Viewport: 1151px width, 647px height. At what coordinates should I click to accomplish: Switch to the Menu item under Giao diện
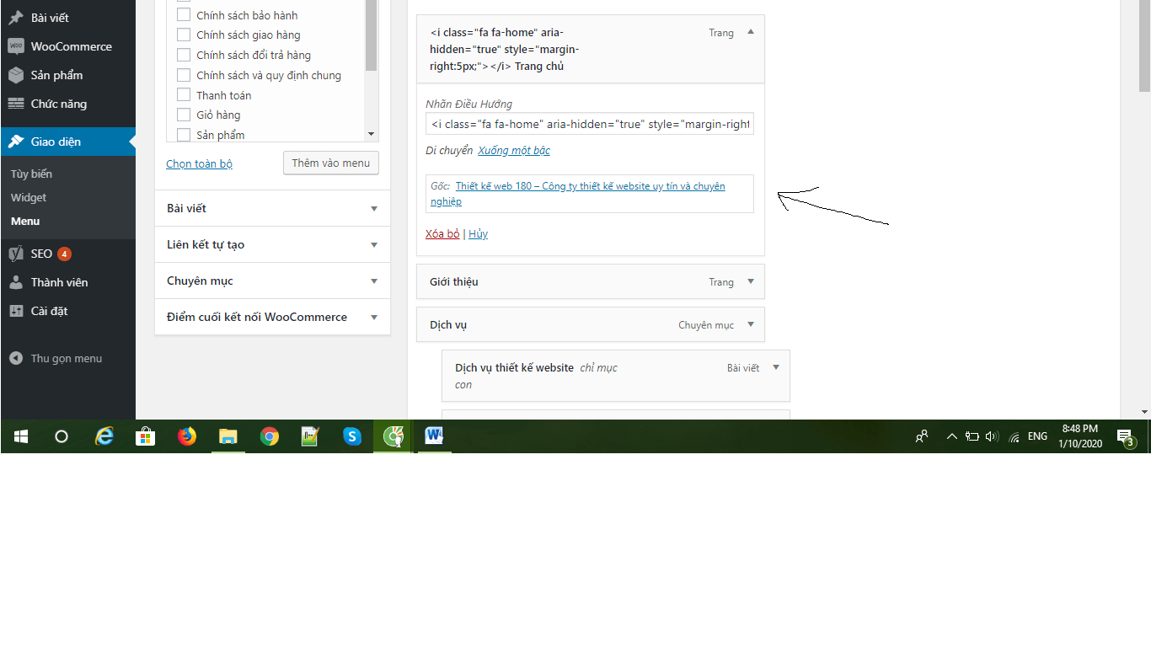point(24,221)
